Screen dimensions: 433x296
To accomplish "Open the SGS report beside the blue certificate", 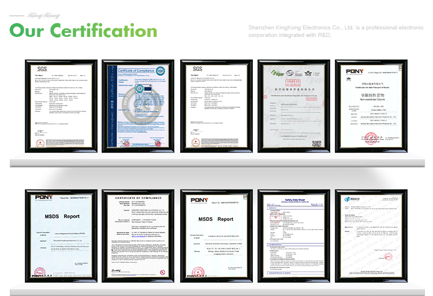I will point(216,106).
